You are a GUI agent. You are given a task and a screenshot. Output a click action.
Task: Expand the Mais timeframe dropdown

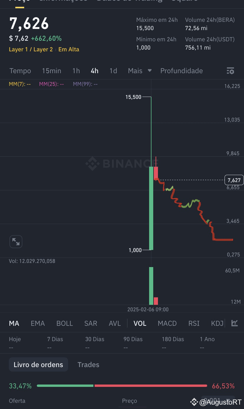tap(140, 71)
